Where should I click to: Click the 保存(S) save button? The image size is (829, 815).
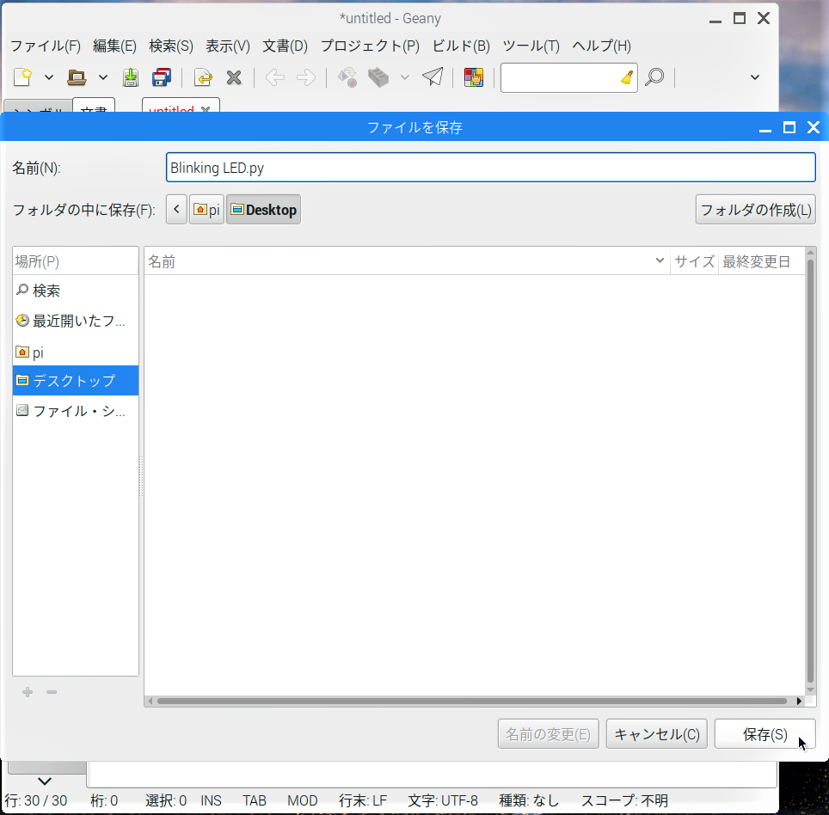(x=765, y=733)
